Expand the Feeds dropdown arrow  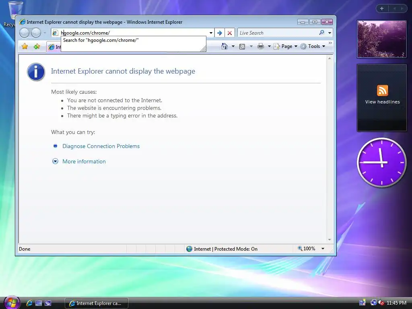[251, 46]
